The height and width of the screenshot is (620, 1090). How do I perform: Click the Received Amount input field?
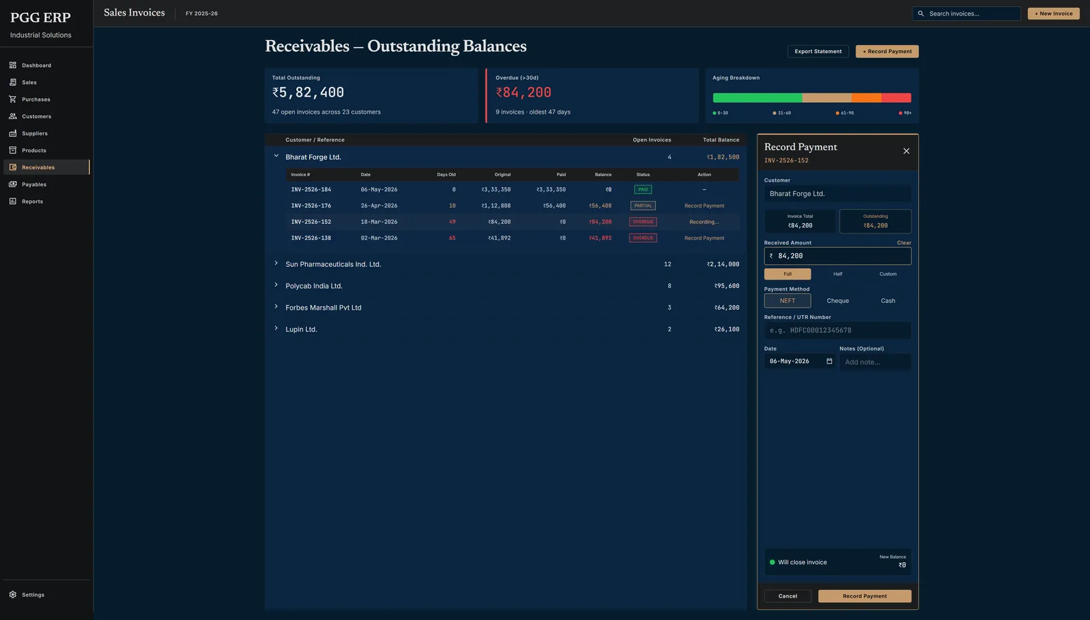click(838, 256)
